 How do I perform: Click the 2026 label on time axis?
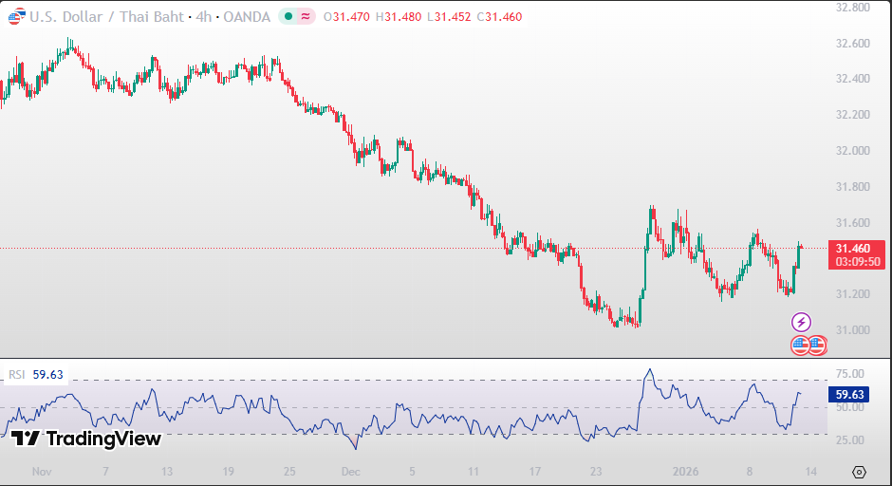click(x=688, y=471)
